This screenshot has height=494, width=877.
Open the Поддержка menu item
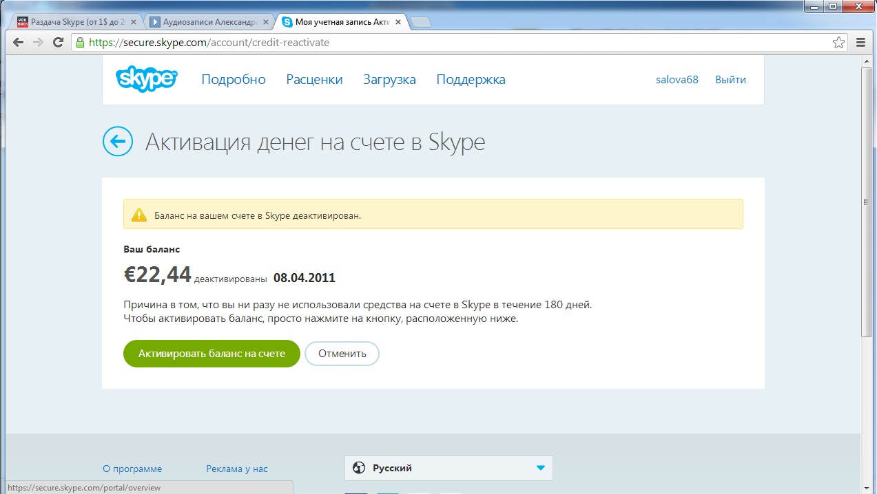point(471,80)
